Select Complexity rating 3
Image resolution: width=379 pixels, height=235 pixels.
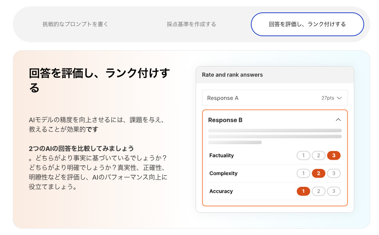[x=333, y=173]
